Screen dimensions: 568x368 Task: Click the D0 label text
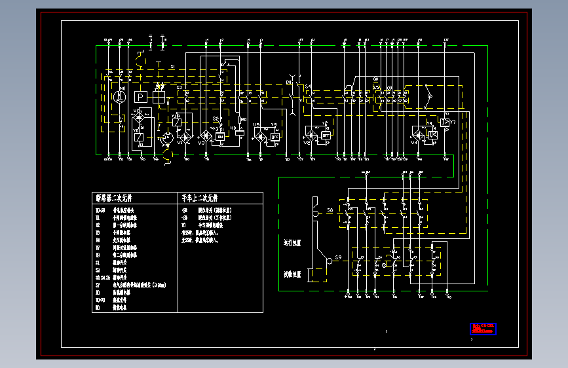point(289,83)
